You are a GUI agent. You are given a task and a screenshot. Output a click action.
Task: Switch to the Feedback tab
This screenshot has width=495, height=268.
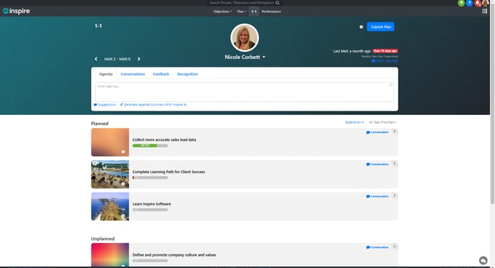click(161, 74)
